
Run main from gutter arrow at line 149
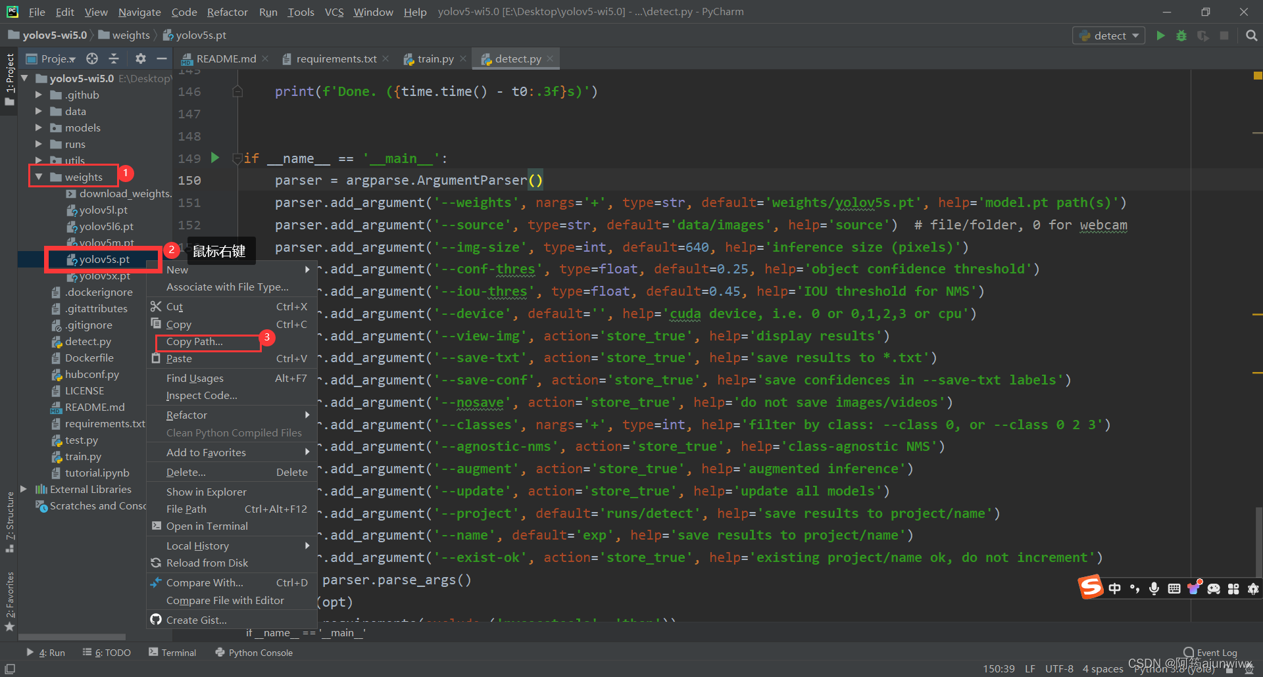[x=214, y=158]
